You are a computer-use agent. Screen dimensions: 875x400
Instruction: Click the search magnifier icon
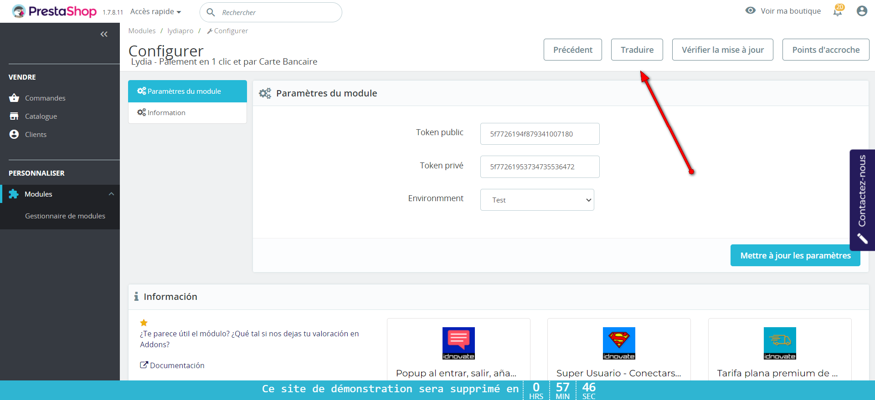pyautogui.click(x=211, y=12)
